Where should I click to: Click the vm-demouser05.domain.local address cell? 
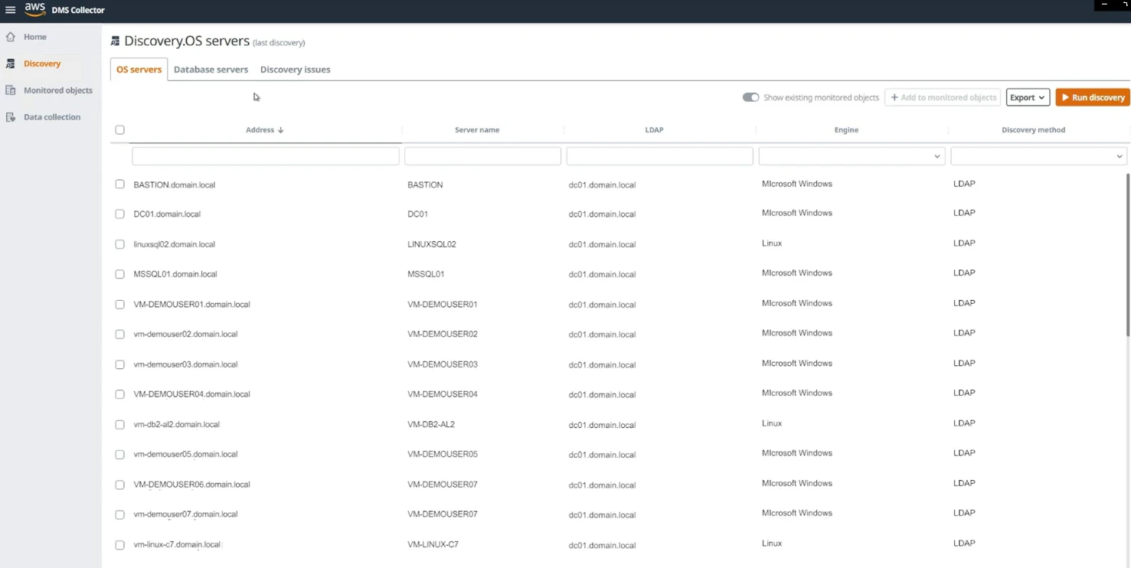pos(185,455)
